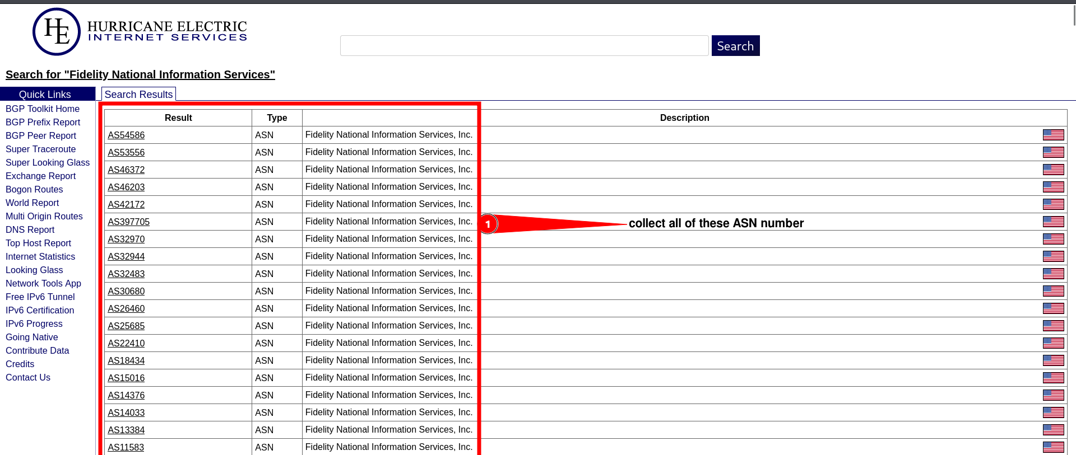Image resolution: width=1076 pixels, height=455 pixels.
Task: Open the AS54586 result link
Action: (x=126, y=135)
